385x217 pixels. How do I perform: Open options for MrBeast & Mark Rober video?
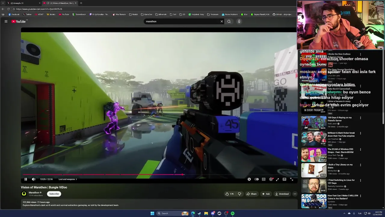pyautogui.click(x=360, y=133)
